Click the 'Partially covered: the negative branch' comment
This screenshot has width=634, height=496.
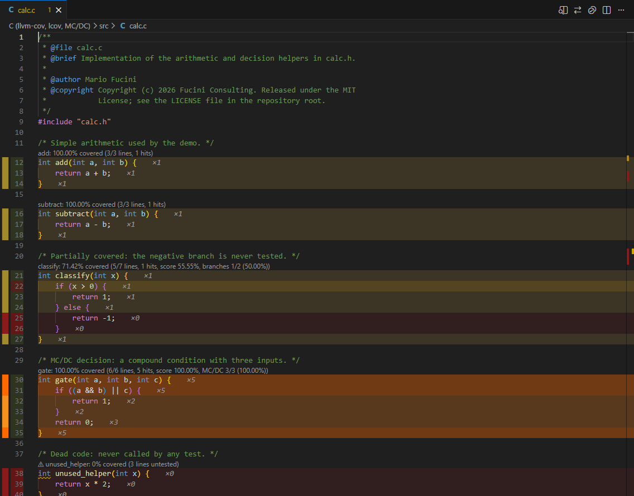point(169,256)
